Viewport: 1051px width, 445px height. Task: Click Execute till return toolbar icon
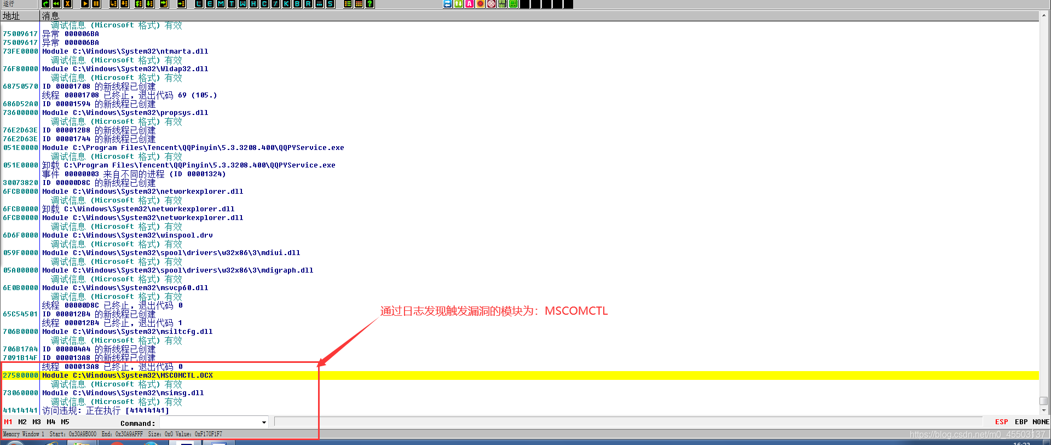tap(164, 4)
